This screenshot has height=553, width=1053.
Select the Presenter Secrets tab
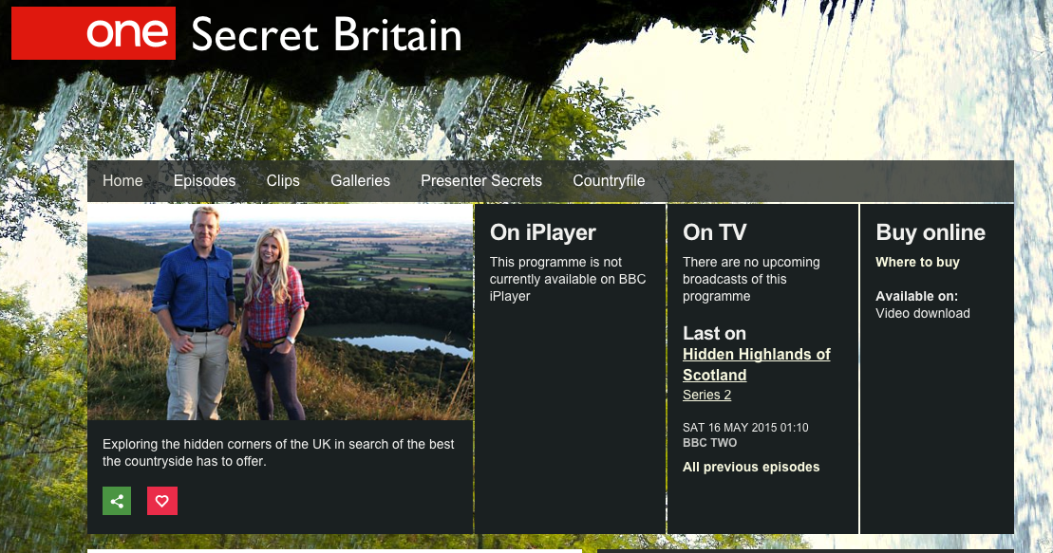coord(480,180)
